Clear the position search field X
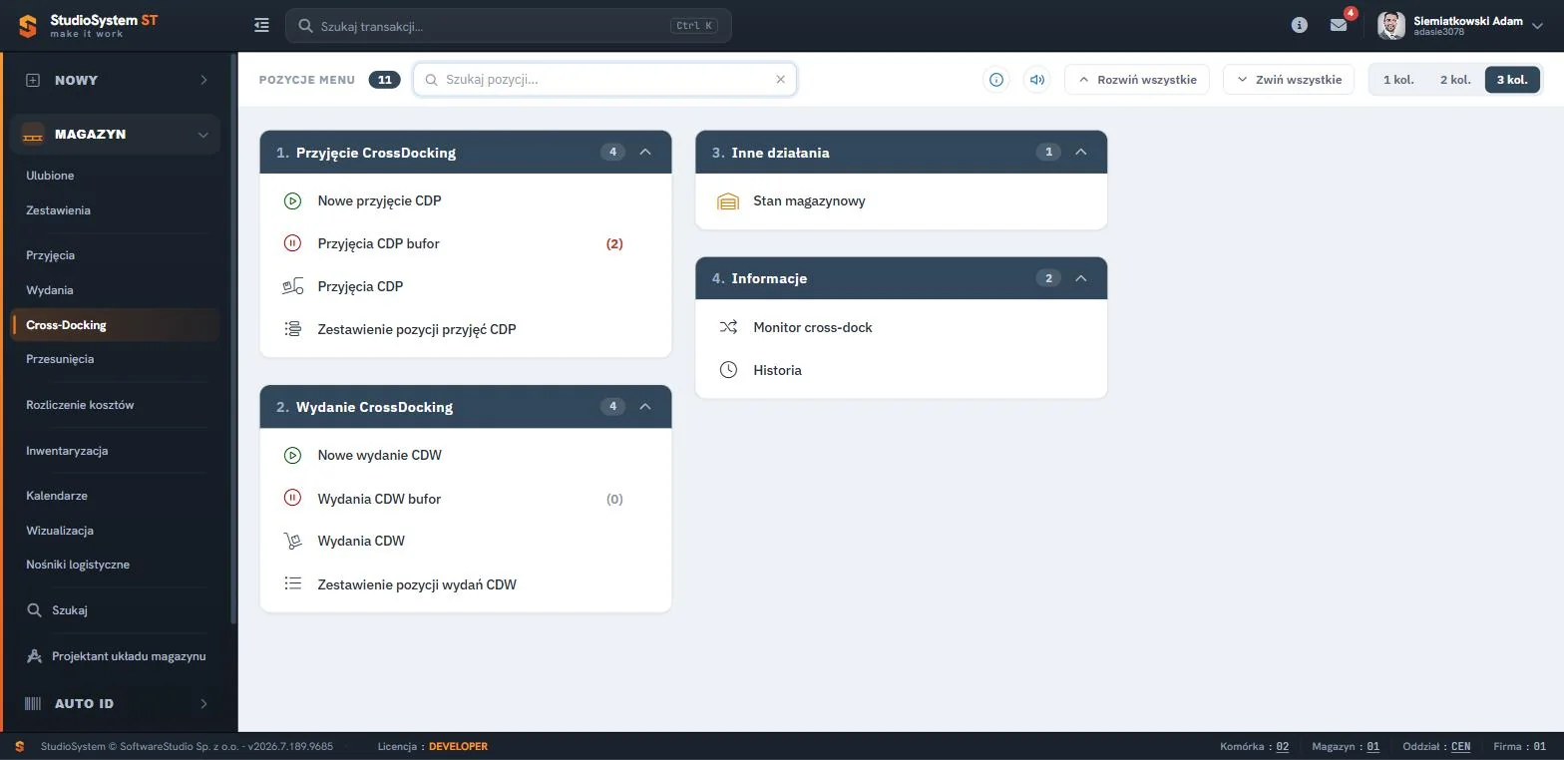 pos(781,80)
